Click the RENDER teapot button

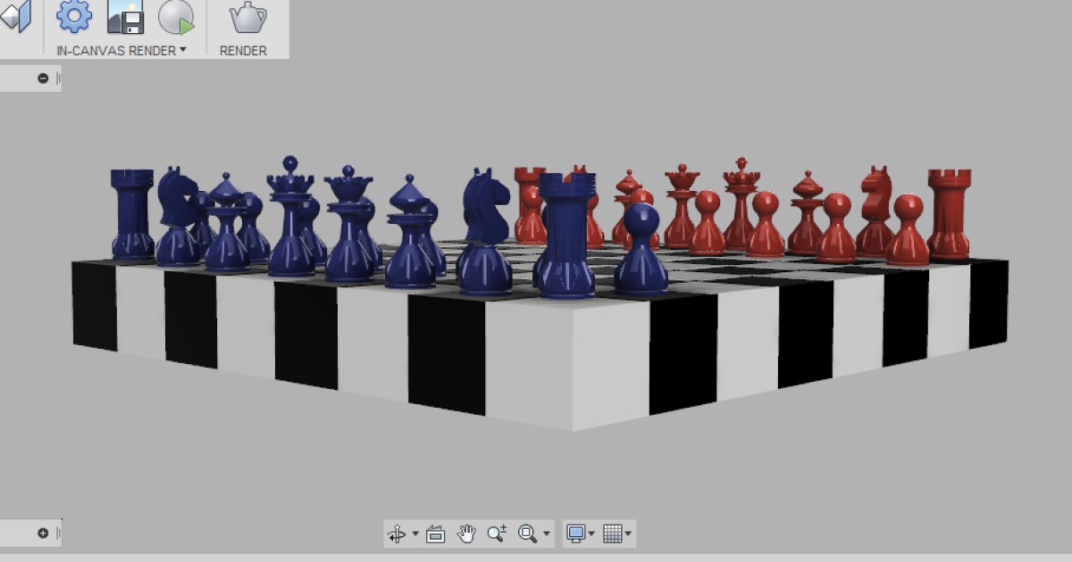pos(242,27)
